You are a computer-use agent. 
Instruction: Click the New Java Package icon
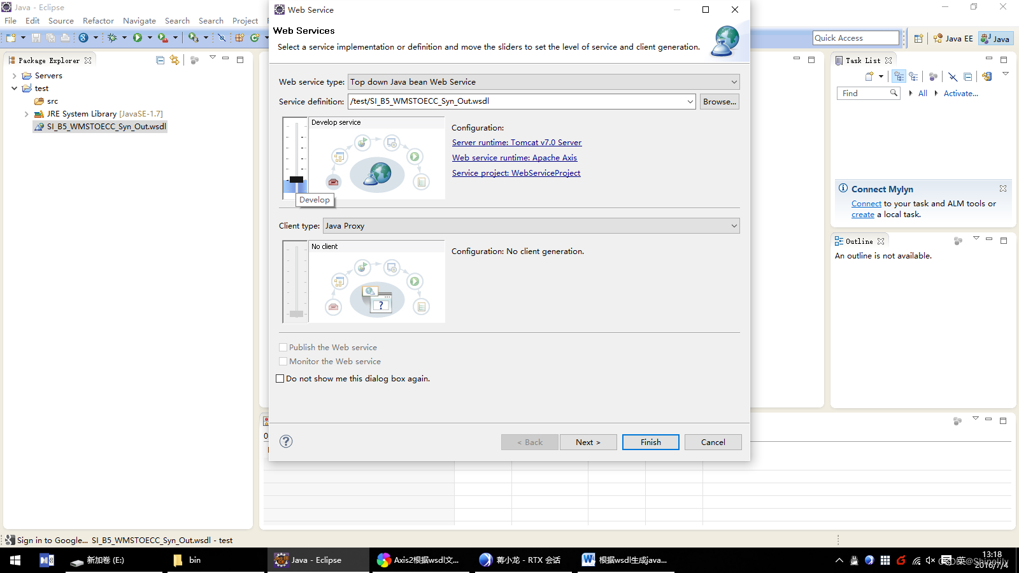pyautogui.click(x=239, y=38)
